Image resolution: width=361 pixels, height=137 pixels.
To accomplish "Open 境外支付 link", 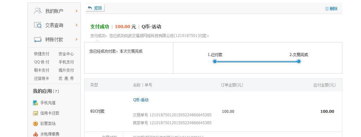I will (x=66, y=70).
